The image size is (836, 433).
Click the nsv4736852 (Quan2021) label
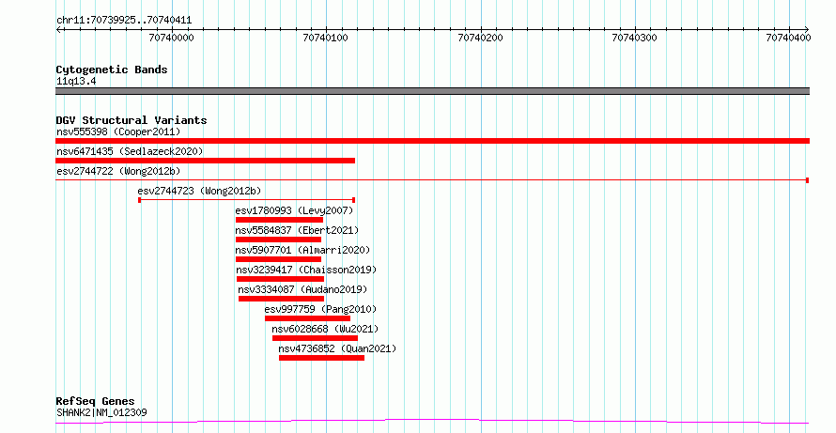point(337,348)
